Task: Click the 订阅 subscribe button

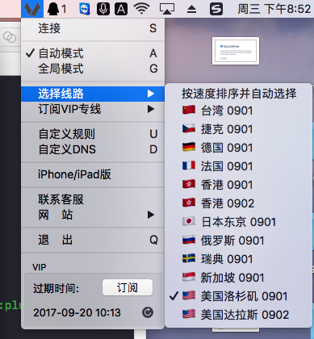Action: [x=128, y=287]
